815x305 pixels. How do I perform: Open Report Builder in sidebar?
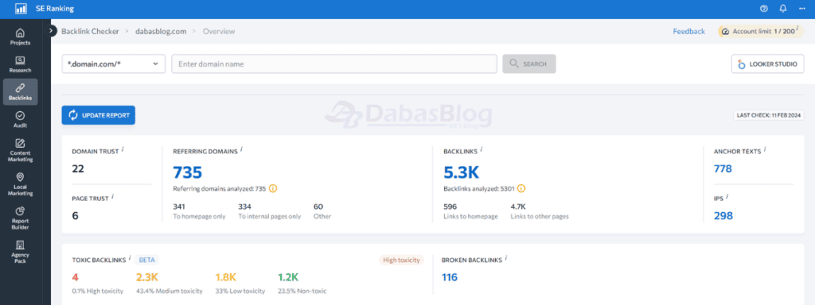tap(20, 218)
